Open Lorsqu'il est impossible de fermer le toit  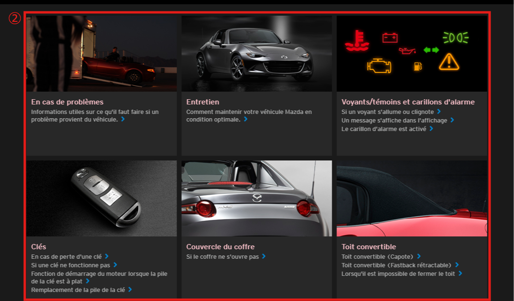tap(398, 274)
